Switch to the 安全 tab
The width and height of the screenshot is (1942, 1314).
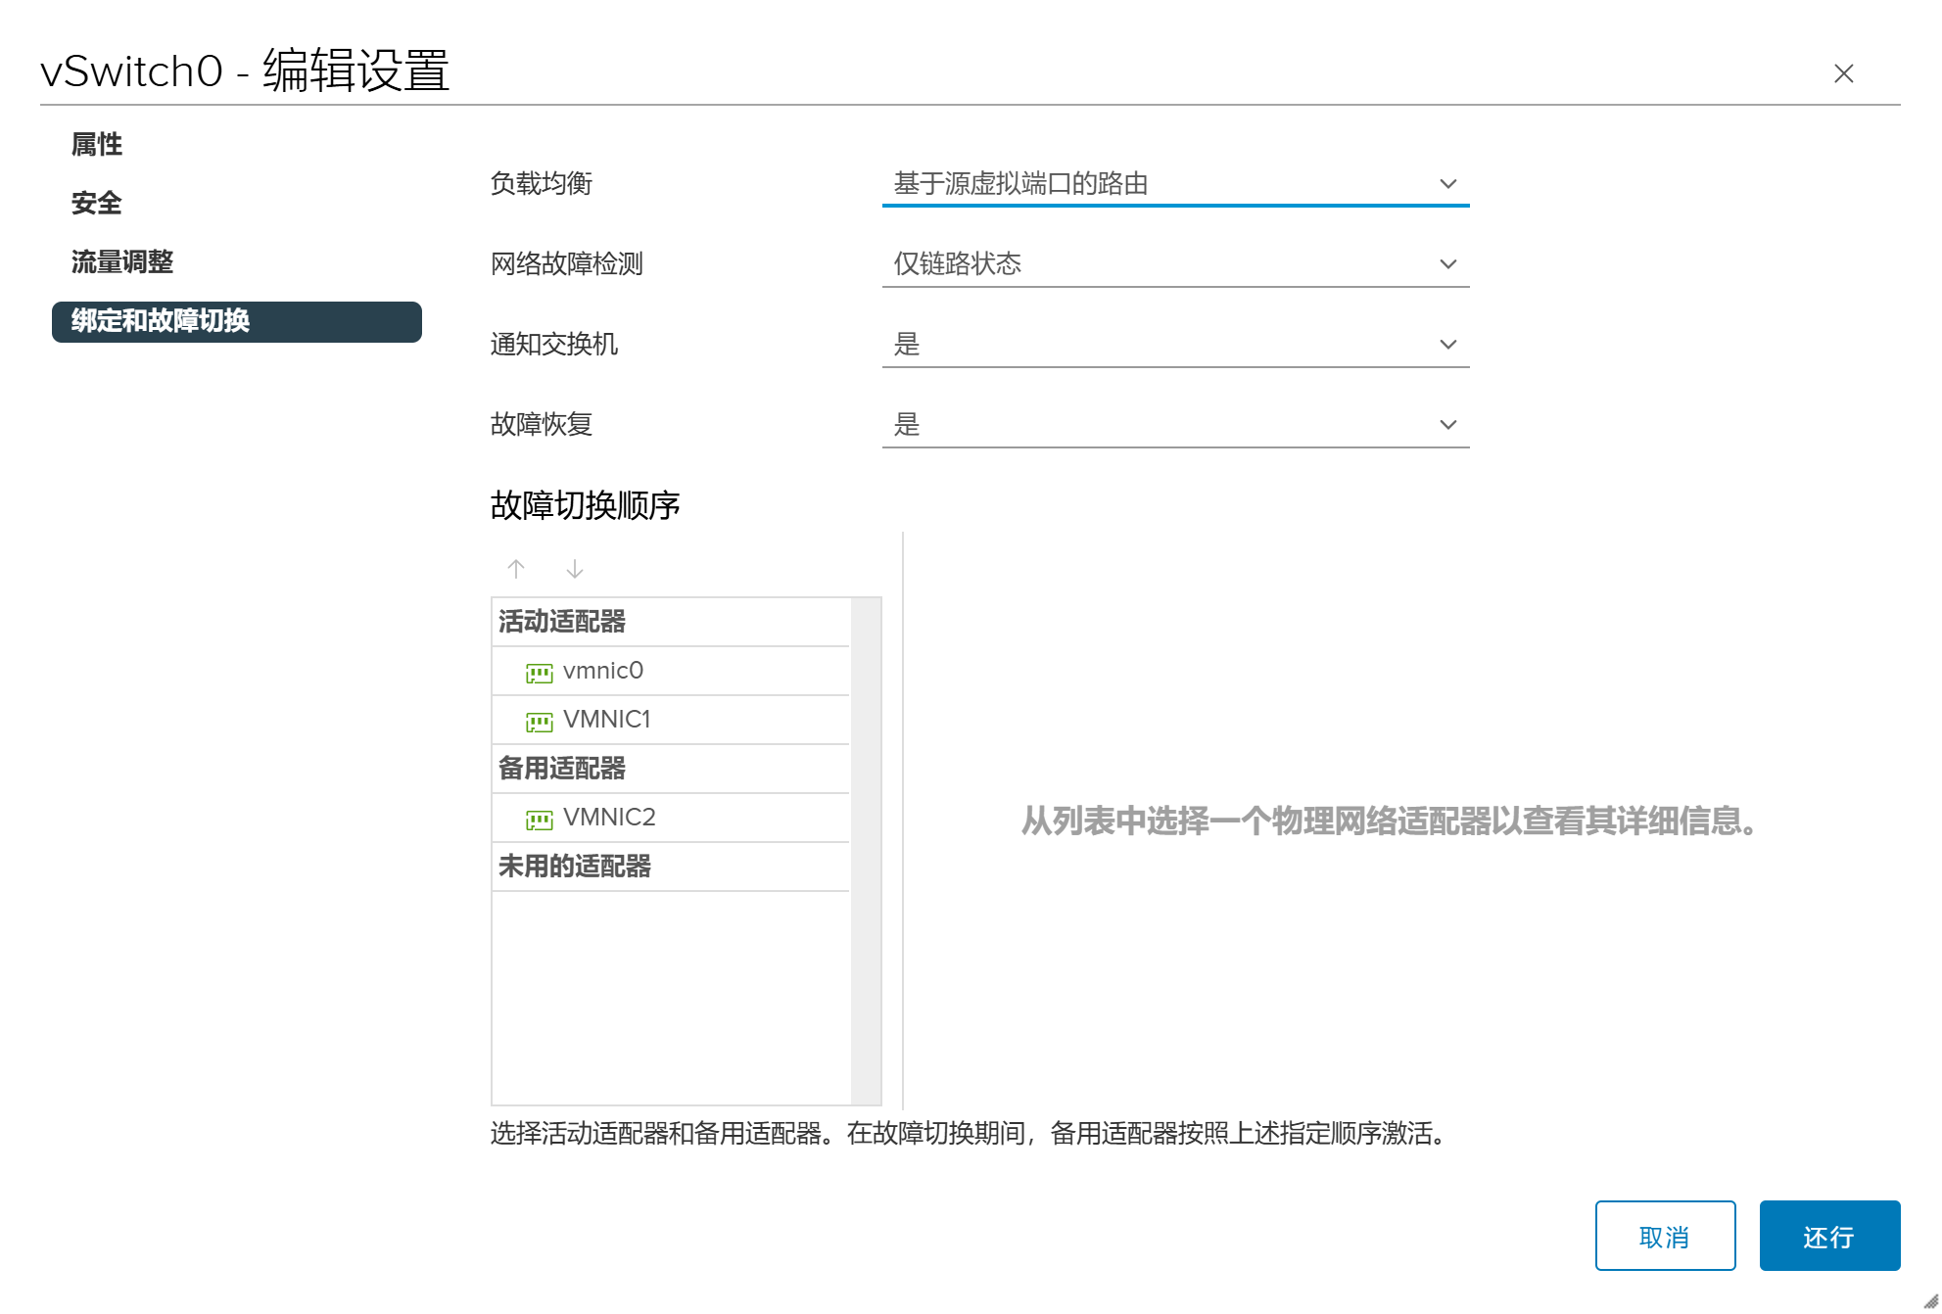(x=97, y=204)
